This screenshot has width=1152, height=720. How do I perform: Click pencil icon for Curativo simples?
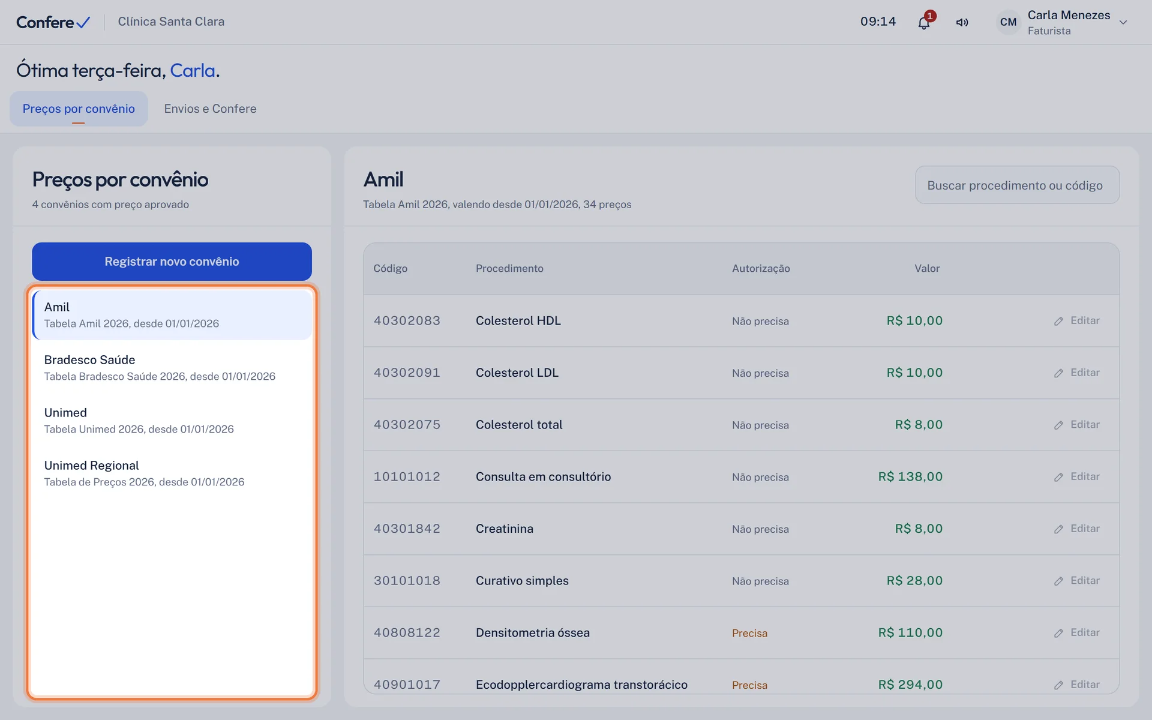[1058, 581]
